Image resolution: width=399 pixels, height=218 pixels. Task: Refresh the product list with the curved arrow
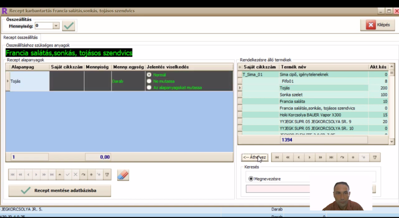pyautogui.click(x=342, y=157)
